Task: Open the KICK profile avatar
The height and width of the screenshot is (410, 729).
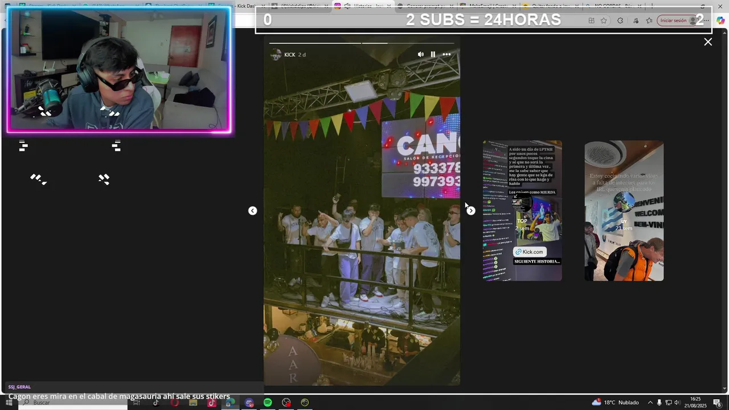Action: point(276,55)
